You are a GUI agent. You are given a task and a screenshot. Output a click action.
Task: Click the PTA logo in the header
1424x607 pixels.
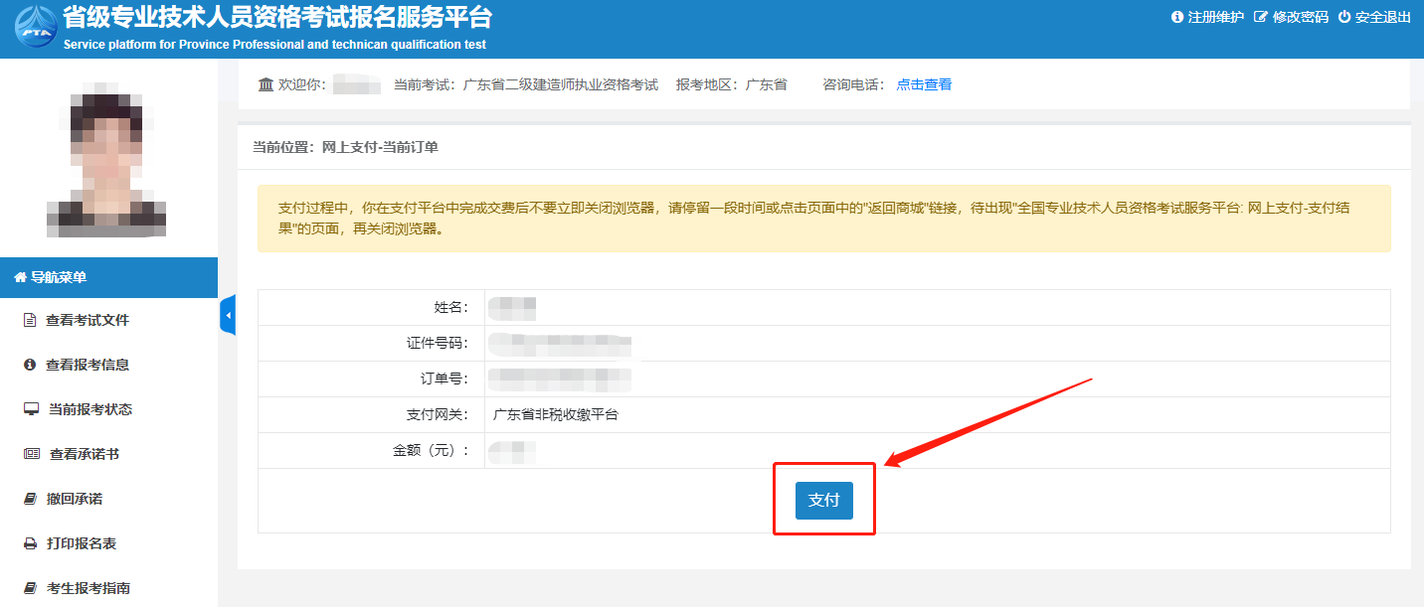pos(36,29)
